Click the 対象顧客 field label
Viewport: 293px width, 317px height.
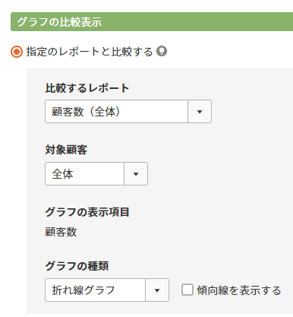(66, 150)
